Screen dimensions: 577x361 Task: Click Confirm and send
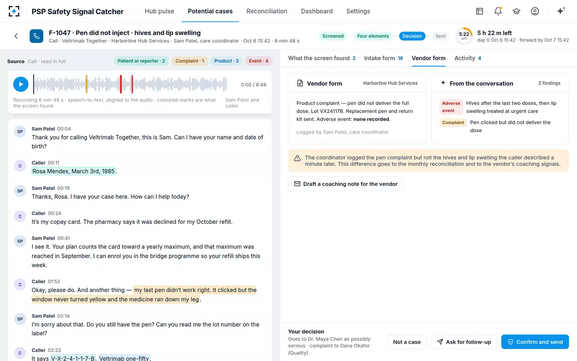point(535,342)
